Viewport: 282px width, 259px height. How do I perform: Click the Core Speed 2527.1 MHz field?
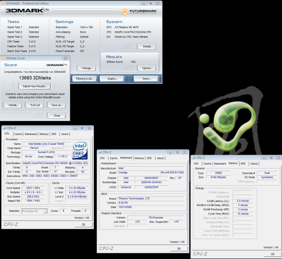click(33, 188)
